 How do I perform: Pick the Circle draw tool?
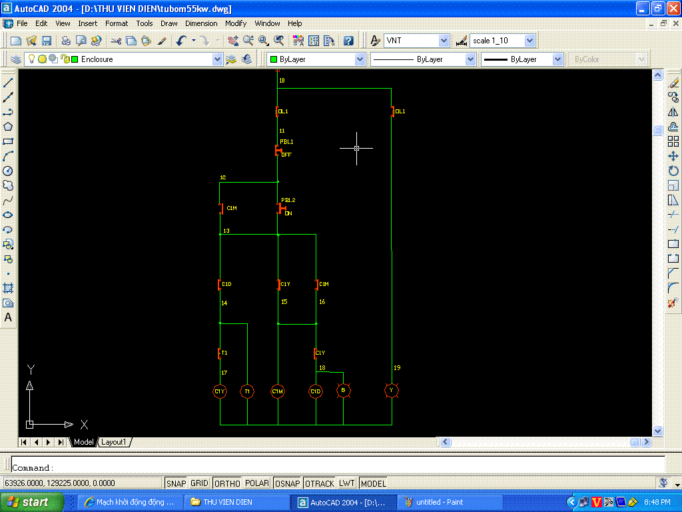pyautogui.click(x=9, y=171)
